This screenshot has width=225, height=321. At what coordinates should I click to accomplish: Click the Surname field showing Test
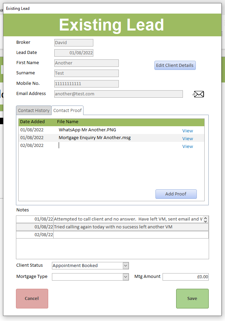tap(87, 73)
